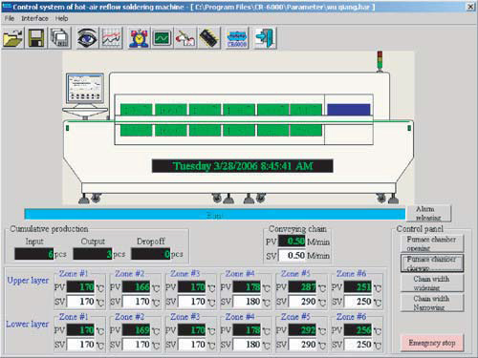
Task: Select conveying chain SV speed field
Action: pos(292,255)
